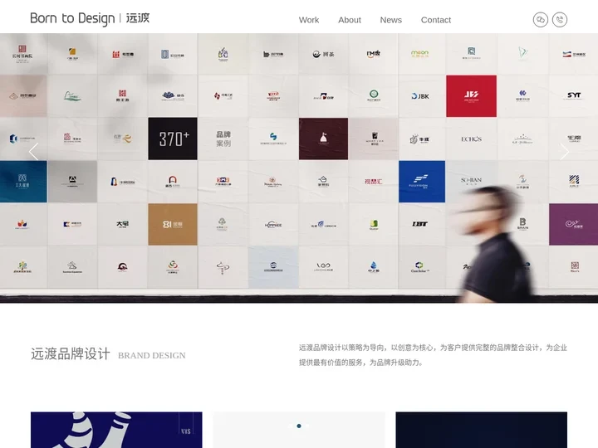Open the Contact menu item
598x448 pixels.
(x=435, y=20)
